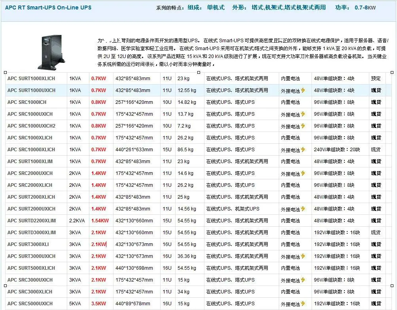The image size is (397, 310).
Task: Click 预定 status in the SURT1000XLICH row
Action: tap(376, 79)
